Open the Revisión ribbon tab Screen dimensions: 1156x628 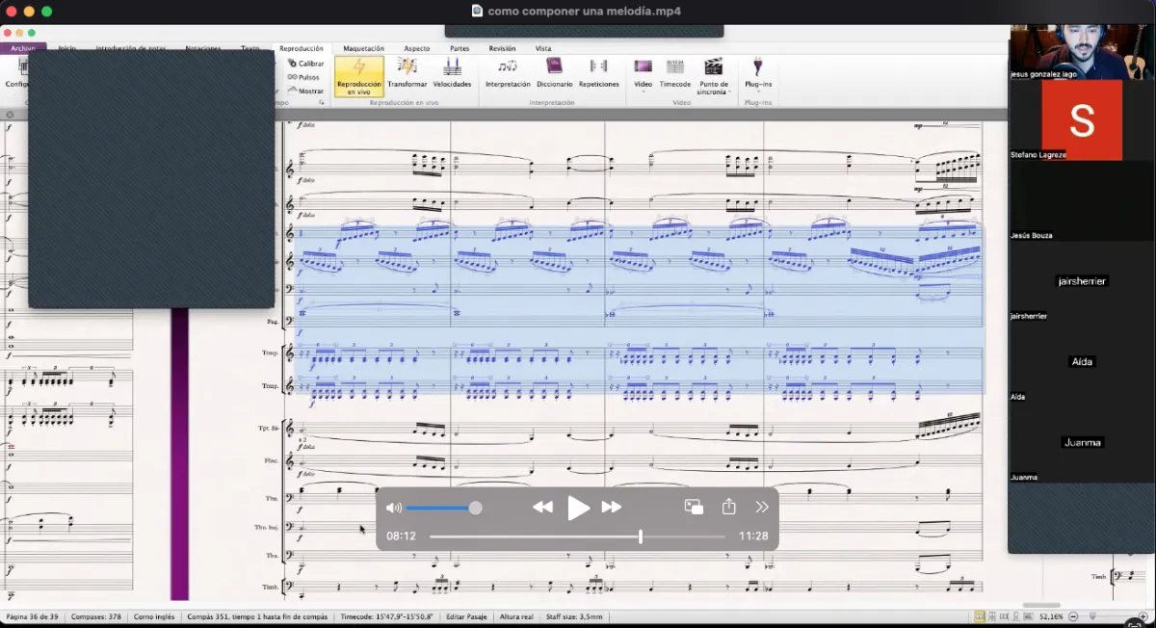click(x=502, y=48)
